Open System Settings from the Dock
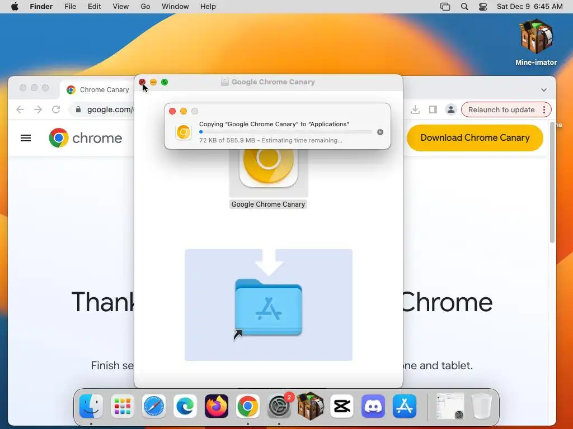 [x=279, y=406]
